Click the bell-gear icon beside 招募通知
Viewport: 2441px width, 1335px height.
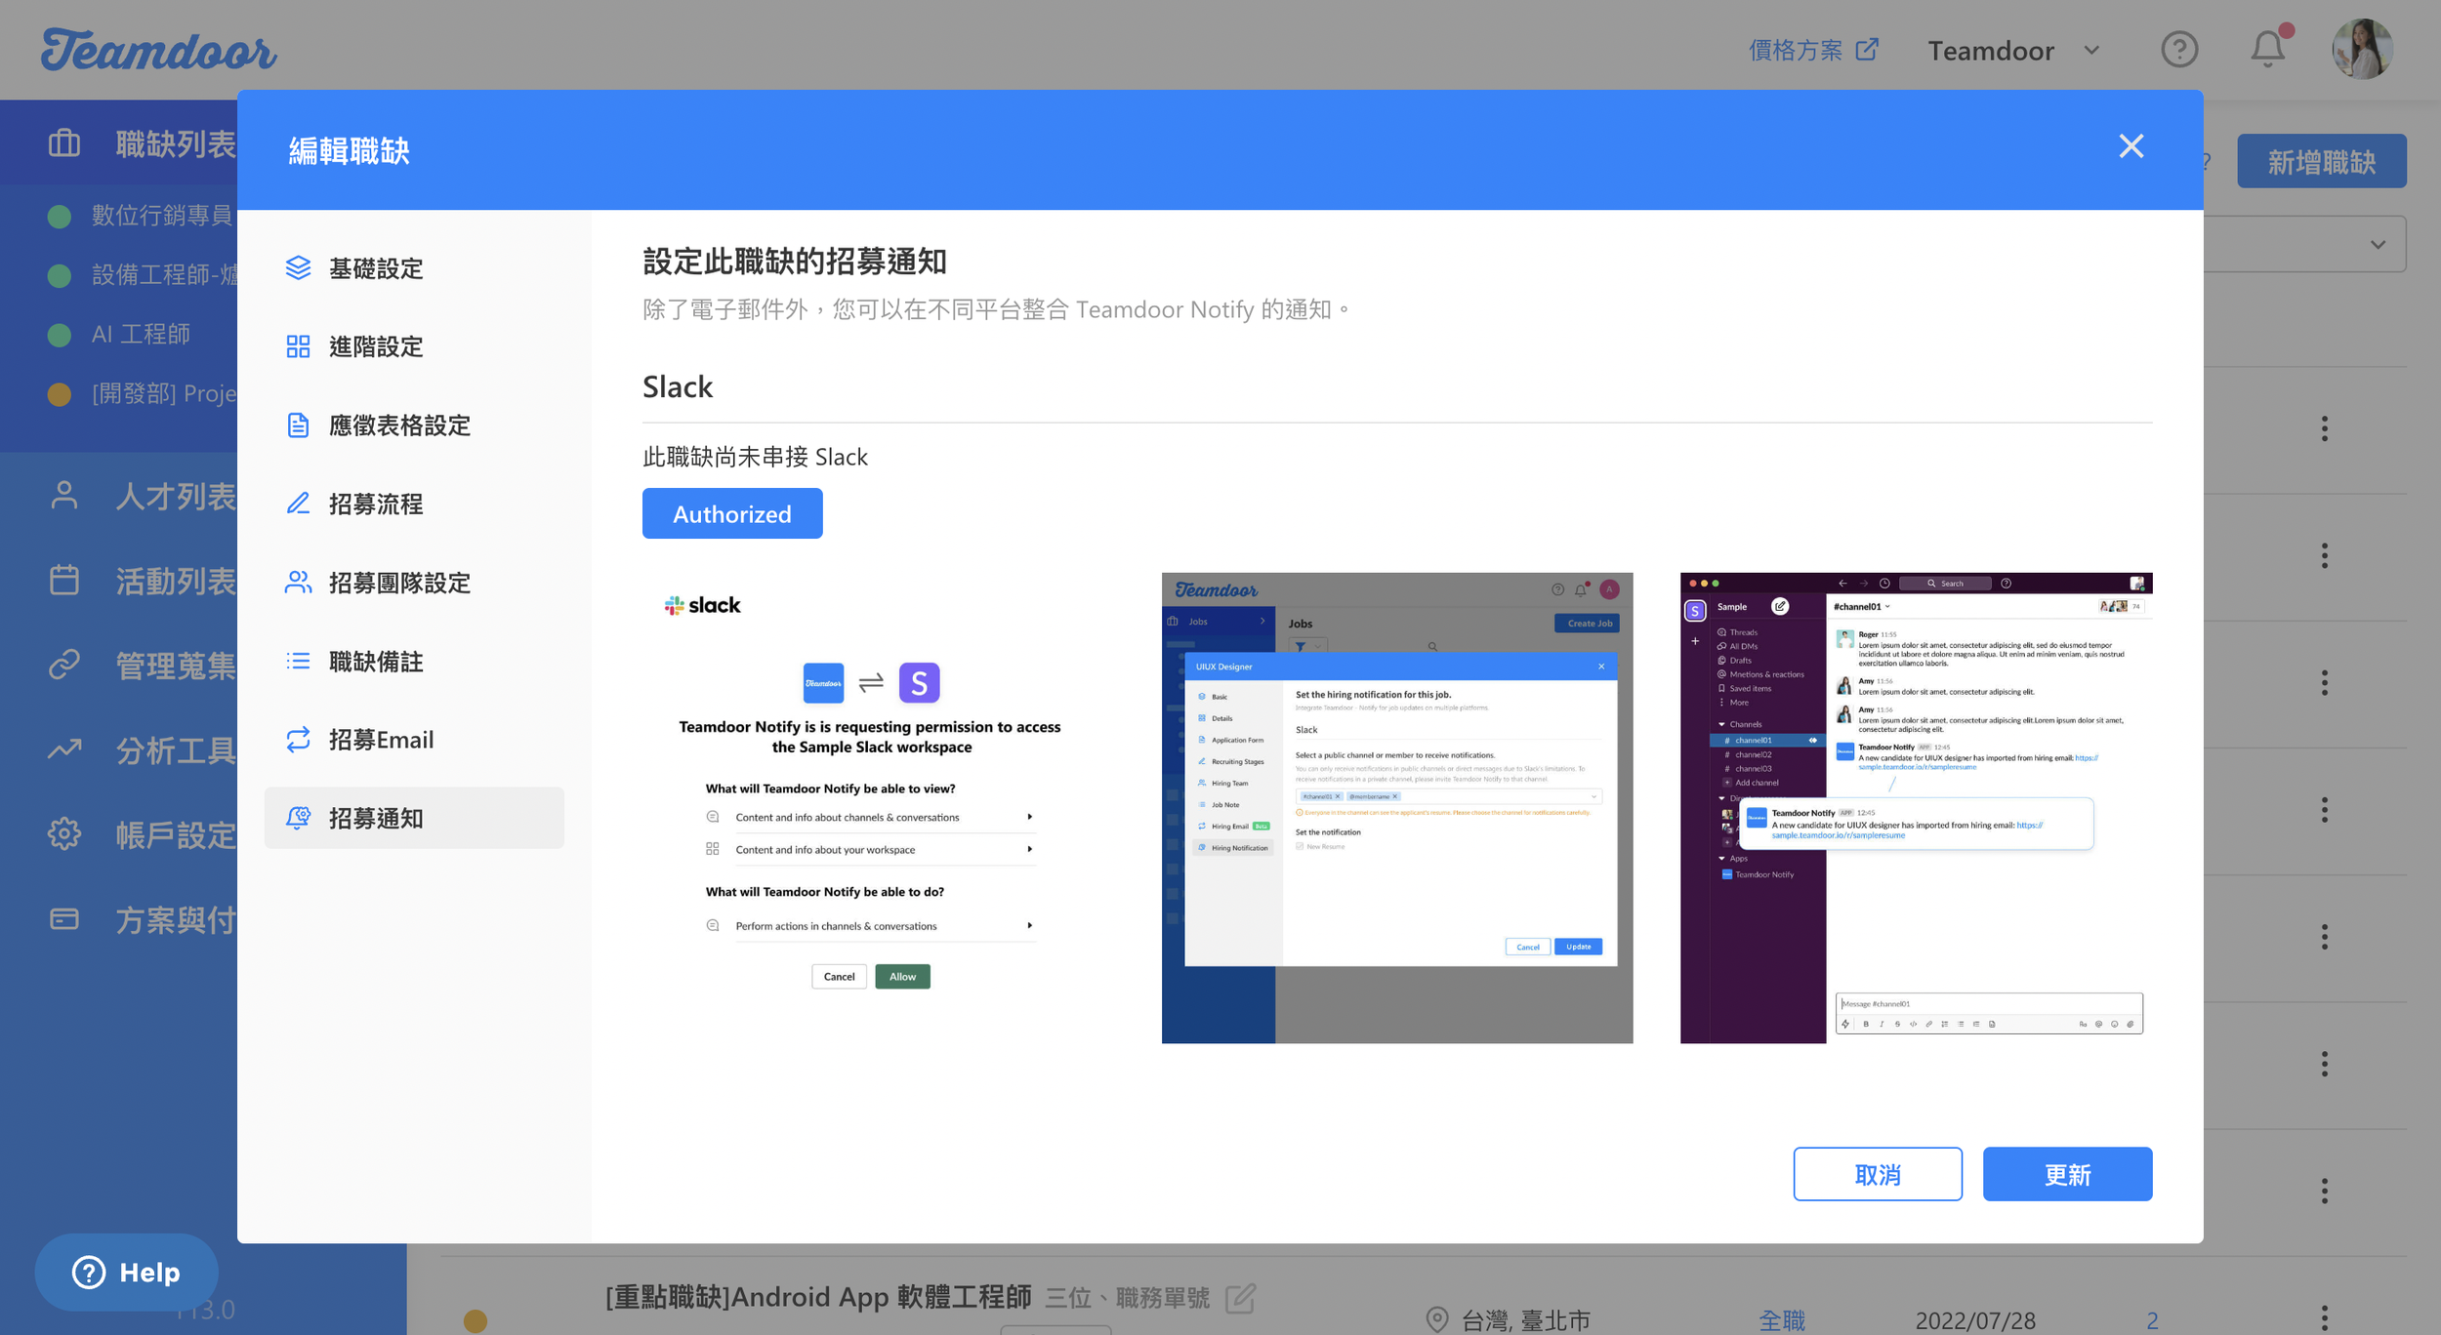pos(298,818)
